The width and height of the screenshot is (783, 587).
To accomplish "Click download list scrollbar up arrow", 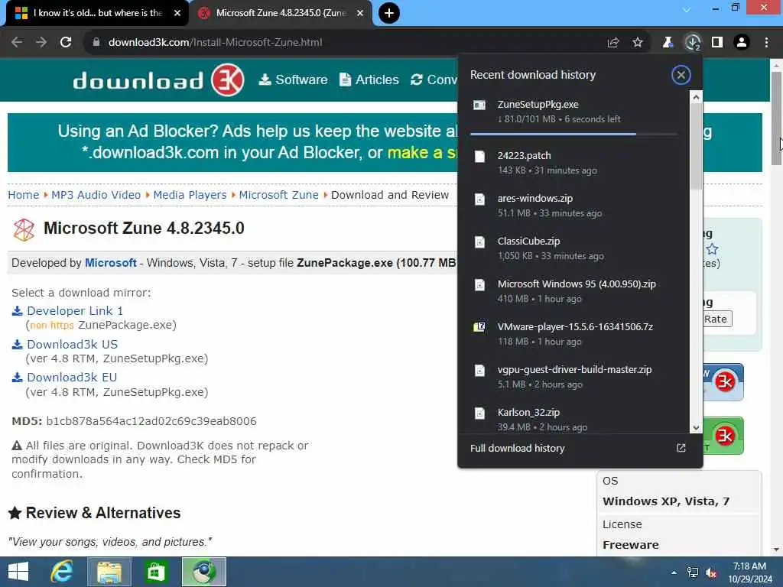I will (696, 98).
